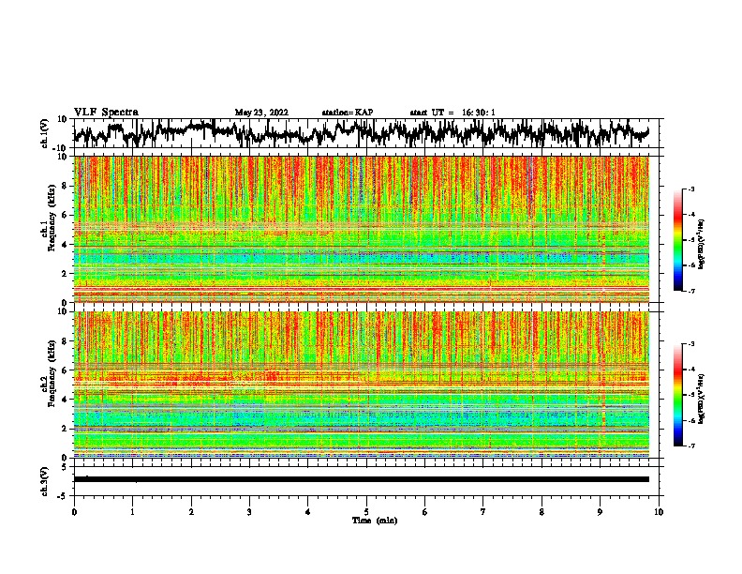Click the "Time (min)" axis label
742x574 pixels.
pos(375,521)
